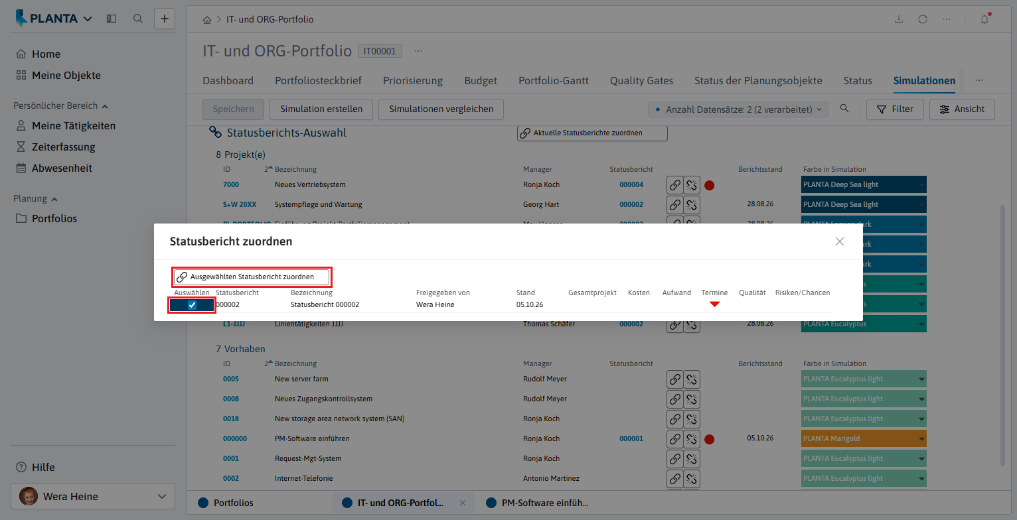1017x520 pixels.
Task: Select the PM-Software einfüh... bottom tab
Action: [x=537, y=503]
